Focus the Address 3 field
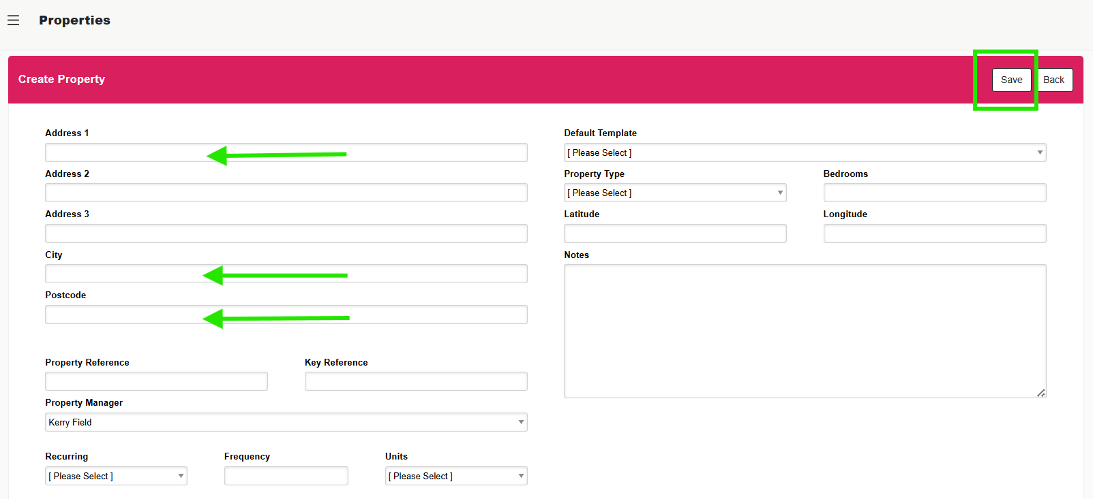Screen dimensions: 1093x499 click(x=286, y=234)
